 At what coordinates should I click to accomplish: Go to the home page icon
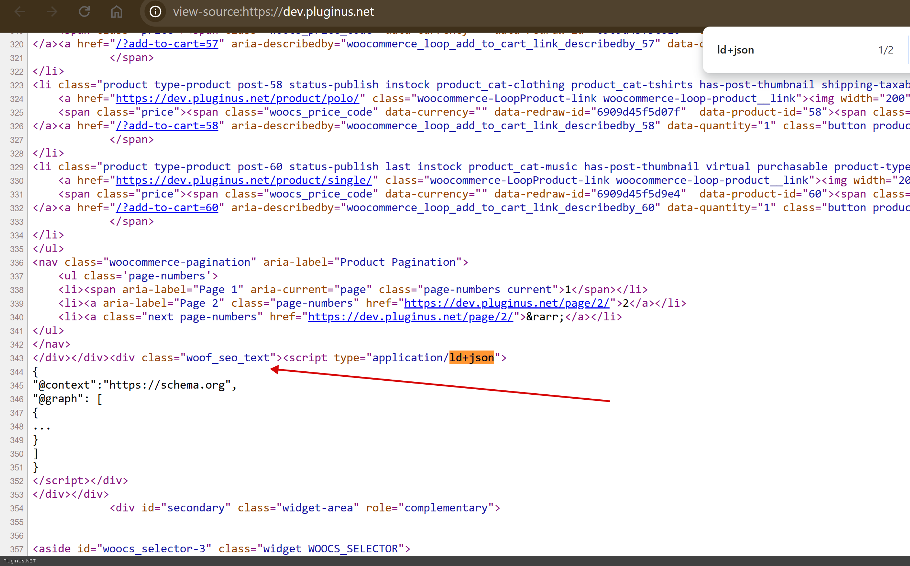point(116,11)
